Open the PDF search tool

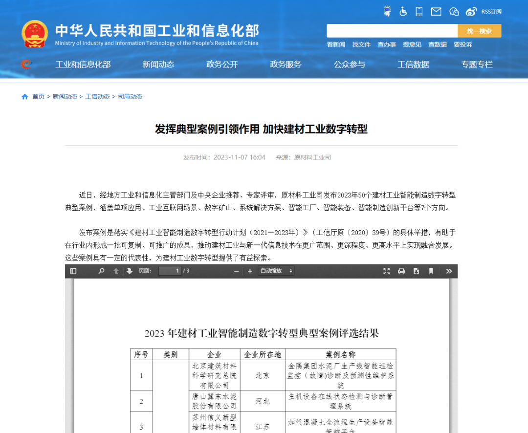[x=101, y=271]
